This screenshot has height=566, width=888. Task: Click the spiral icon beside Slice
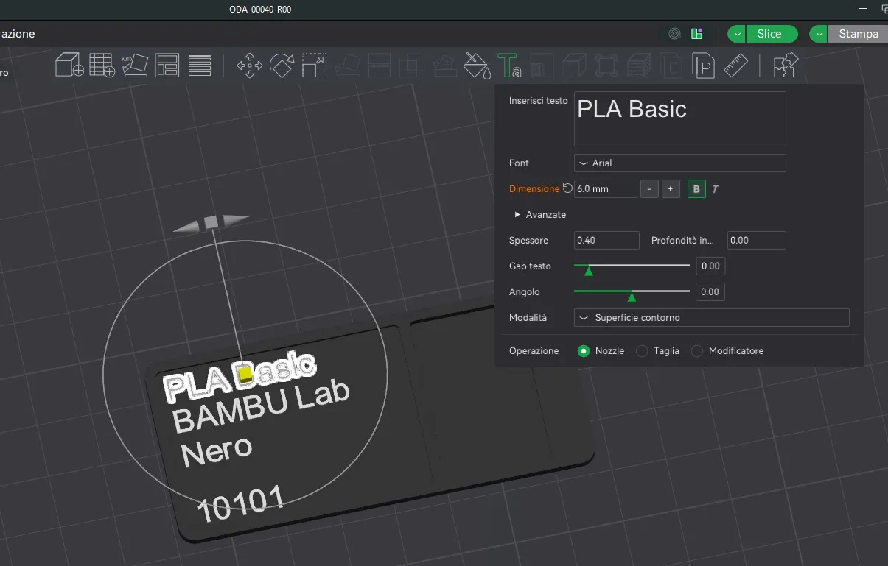click(x=674, y=34)
